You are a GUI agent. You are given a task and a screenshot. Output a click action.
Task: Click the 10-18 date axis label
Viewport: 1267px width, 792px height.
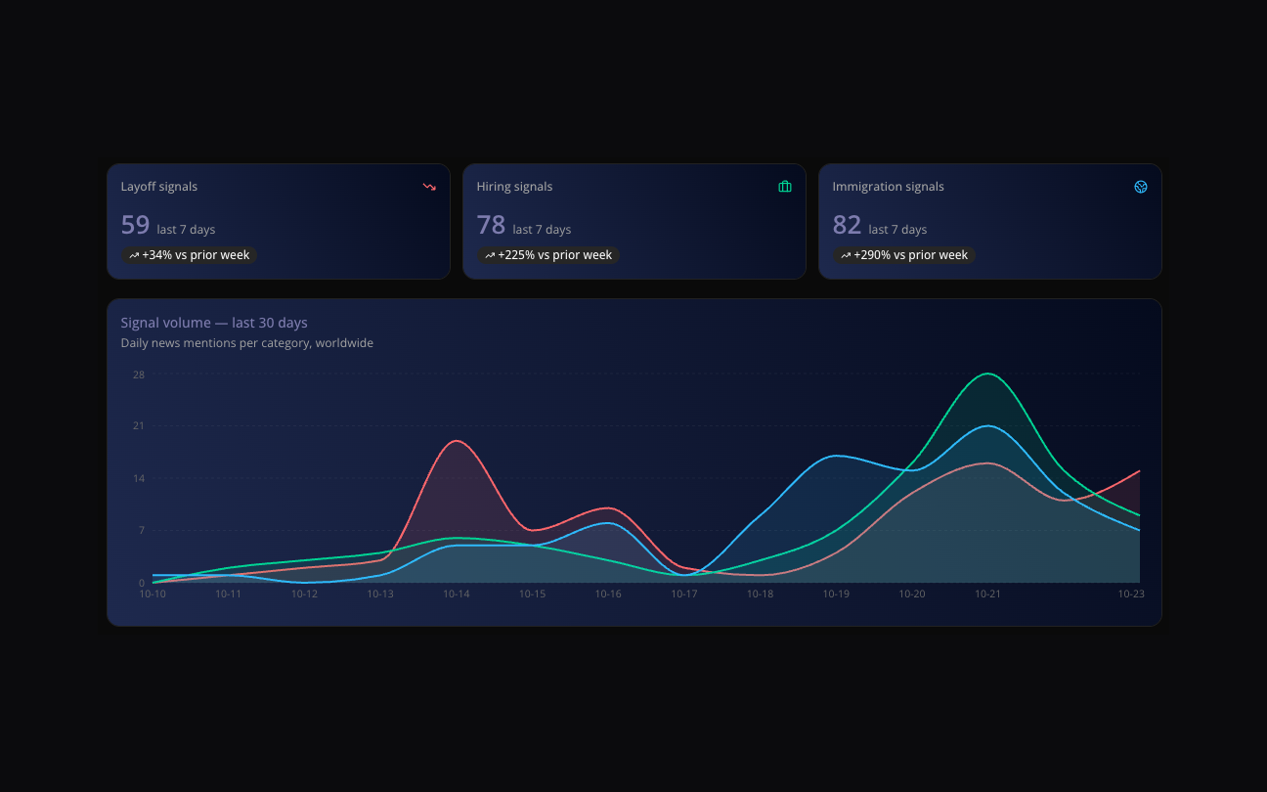coord(760,594)
